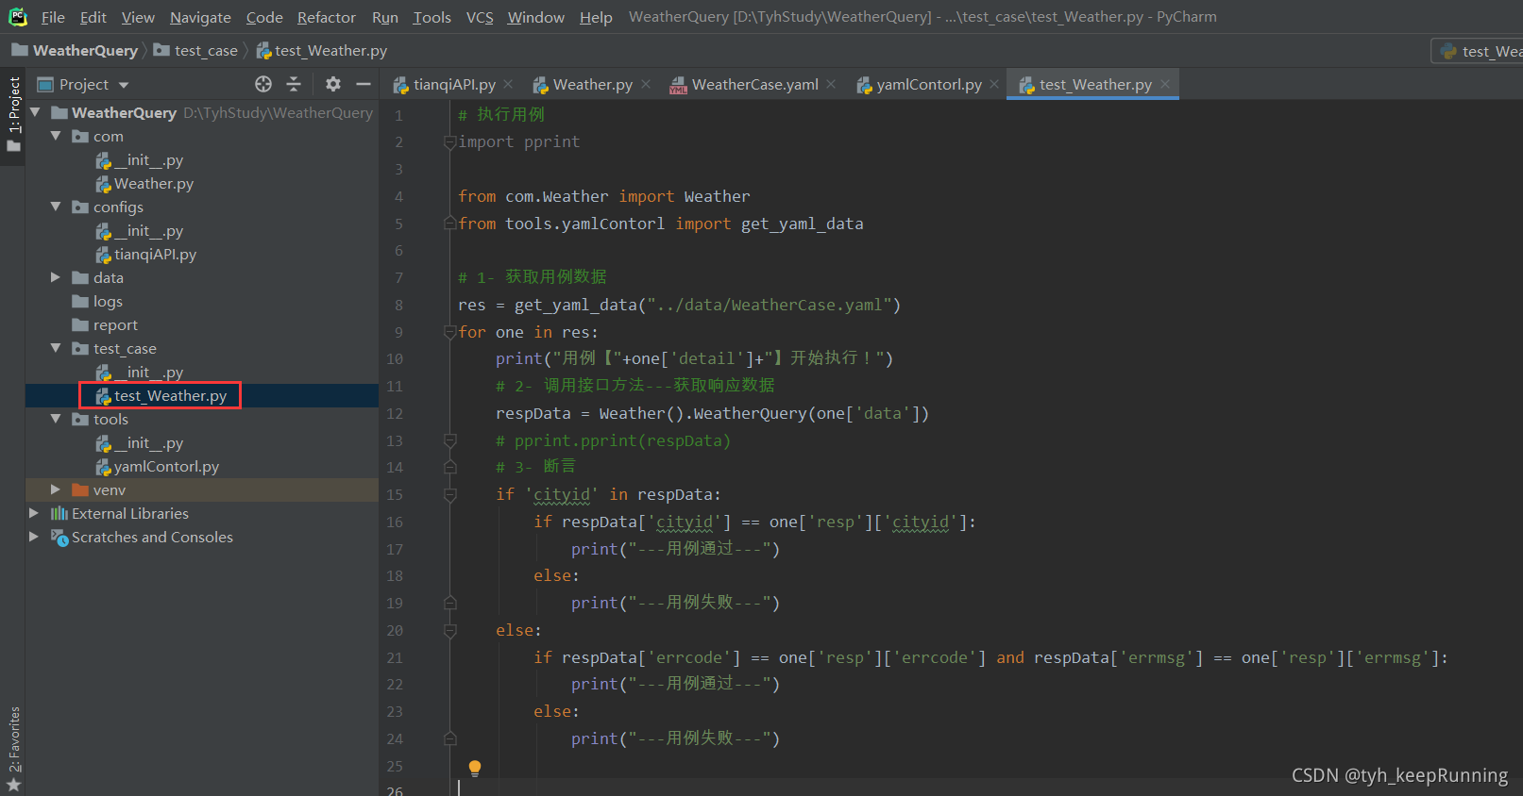Screen dimensions: 1523x796
Task: Expand the venv folder
Action: tap(56, 489)
